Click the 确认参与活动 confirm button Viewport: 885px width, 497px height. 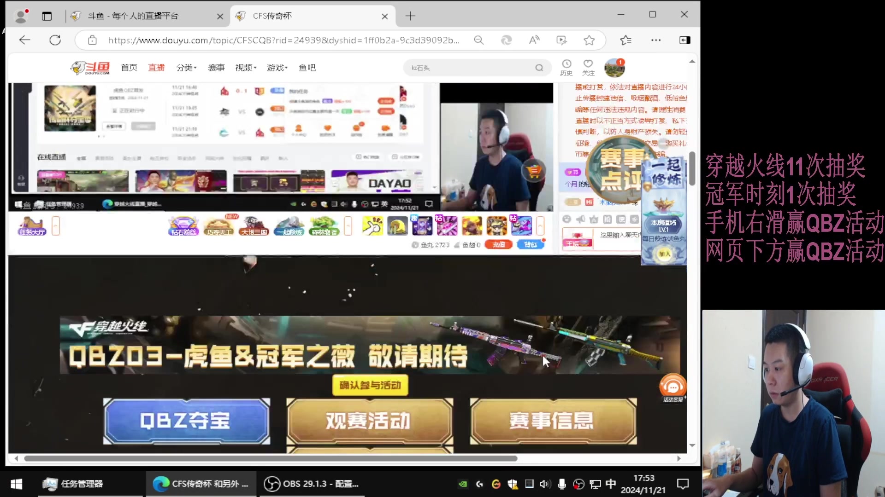(x=370, y=385)
